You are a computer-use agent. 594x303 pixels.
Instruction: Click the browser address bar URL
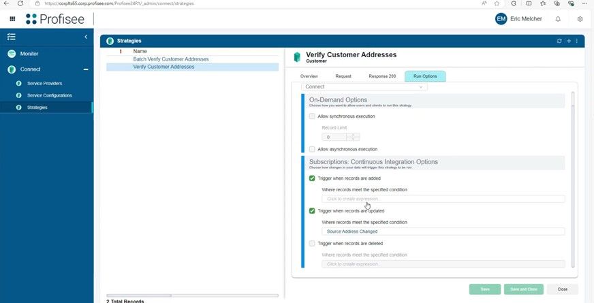[x=119, y=3]
